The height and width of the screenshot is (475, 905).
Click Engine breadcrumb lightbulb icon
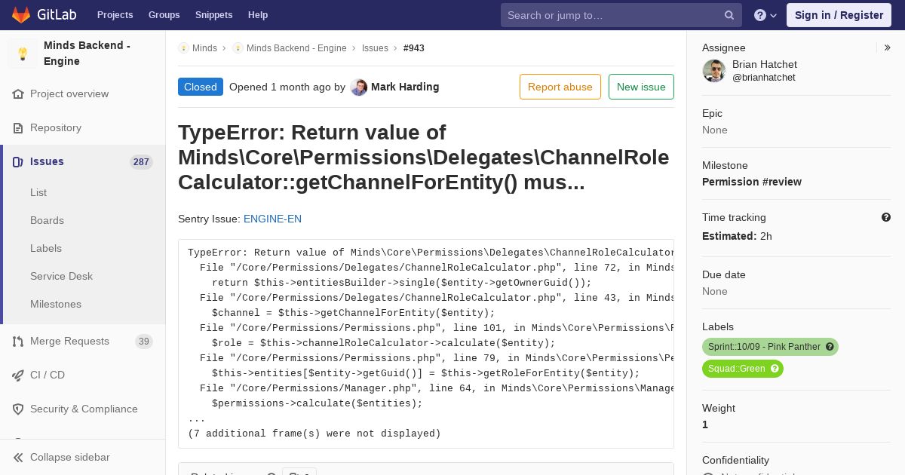coord(238,48)
